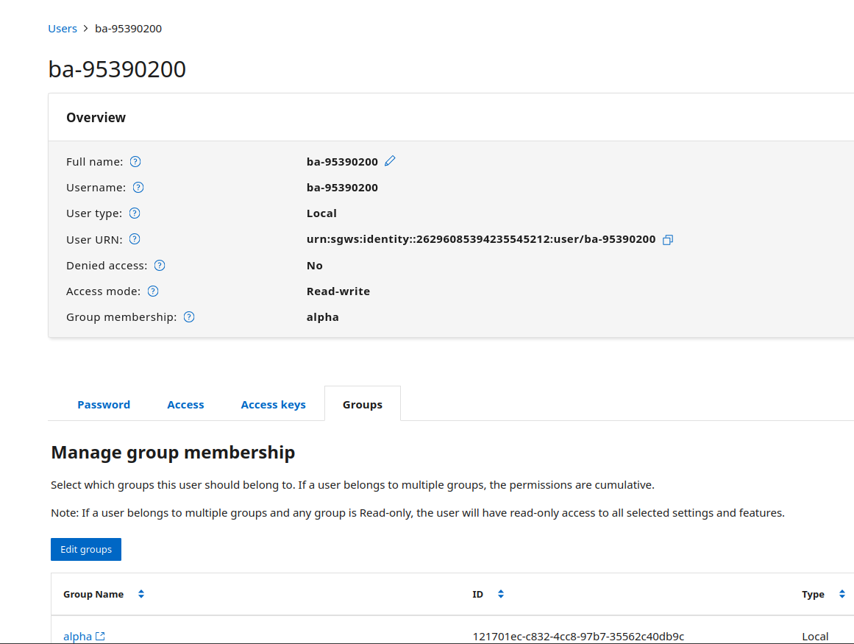Click the Full name value ba-95390200

[342, 162]
